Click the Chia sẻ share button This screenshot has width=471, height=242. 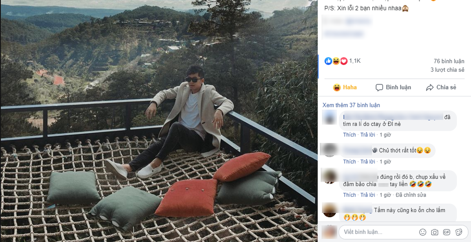(x=441, y=87)
